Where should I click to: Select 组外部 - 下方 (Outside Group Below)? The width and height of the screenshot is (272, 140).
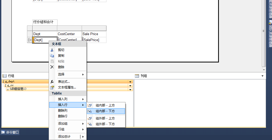106,124
